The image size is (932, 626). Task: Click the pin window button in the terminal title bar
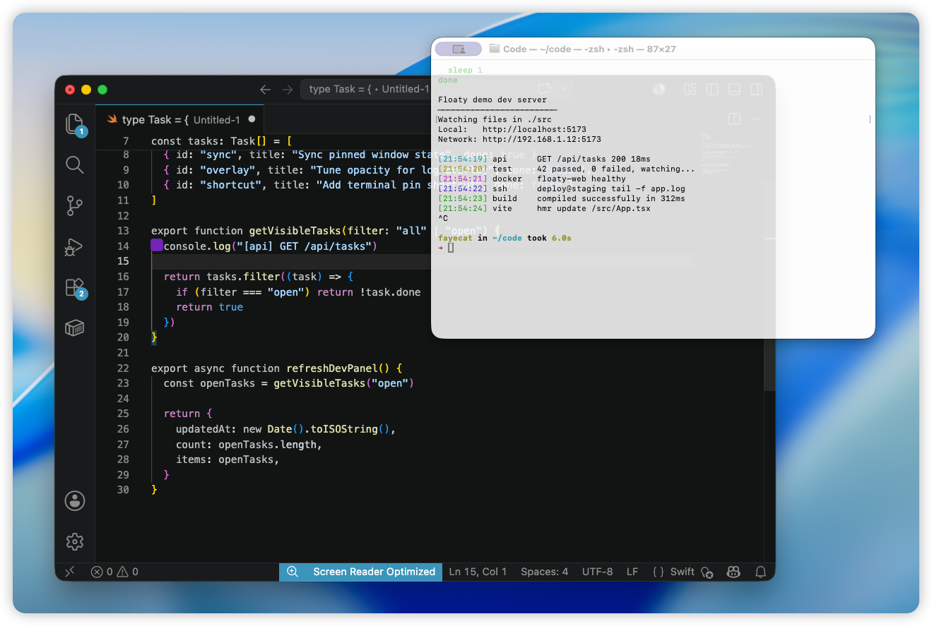pyautogui.click(x=459, y=49)
